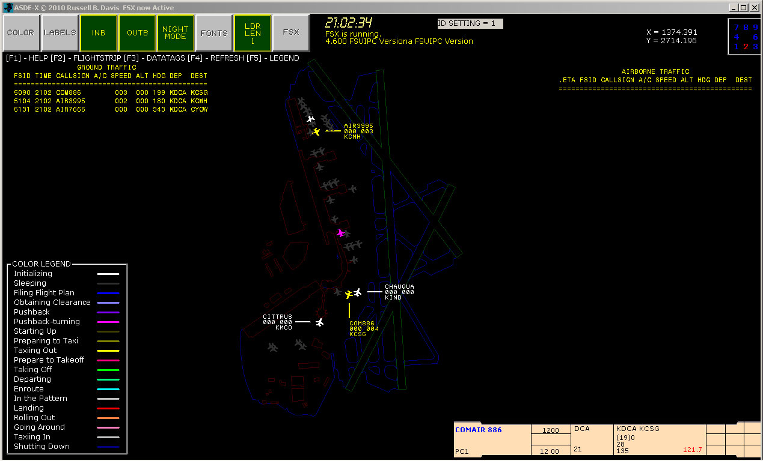Toggle the INB traffic filter
The height and width of the screenshot is (461, 763).
99,33
